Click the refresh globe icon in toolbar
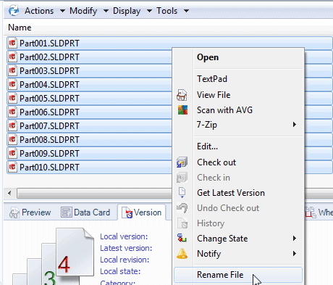This screenshot has height=285, width=333. (x=14, y=11)
